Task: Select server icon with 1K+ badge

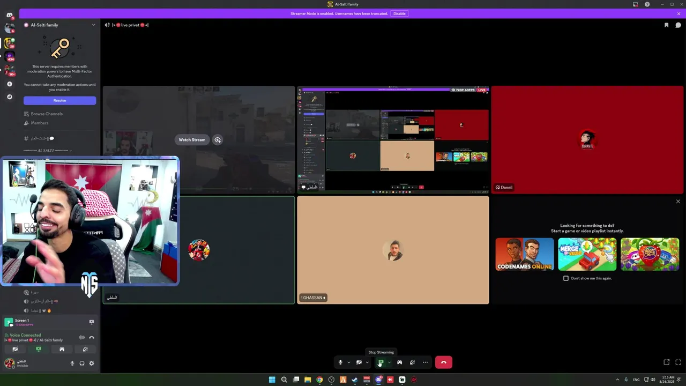Action: click(x=9, y=70)
